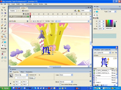121x90 pixels.
Task: Open the stage zoom 200% dropdown
Action: point(90,11)
